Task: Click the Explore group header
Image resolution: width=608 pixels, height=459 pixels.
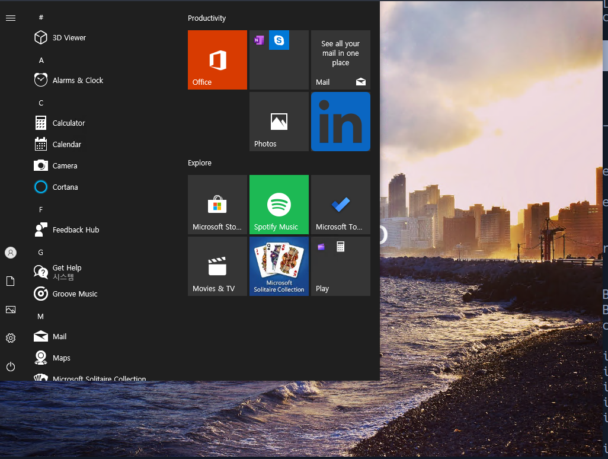Action: tap(200, 163)
